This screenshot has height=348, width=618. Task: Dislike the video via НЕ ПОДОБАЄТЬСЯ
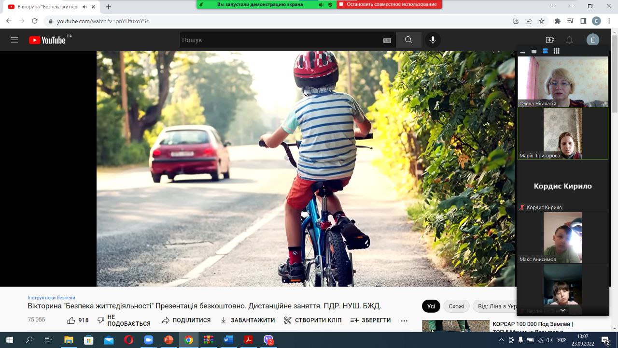[x=124, y=320]
